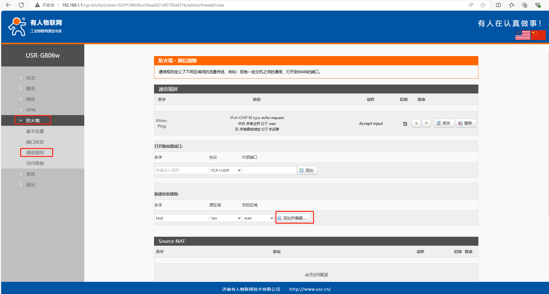Open the lan source zone dropdown
Viewport: 549px width, 294px height.
point(225,218)
